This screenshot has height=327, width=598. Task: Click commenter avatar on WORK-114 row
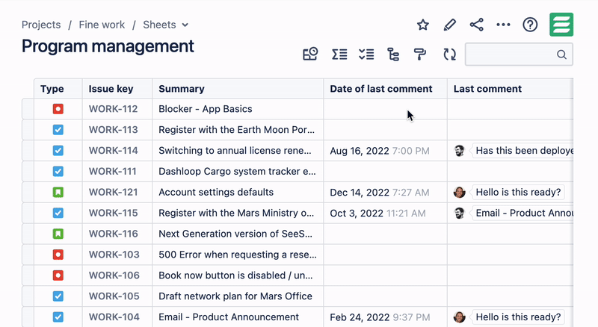pyautogui.click(x=460, y=151)
